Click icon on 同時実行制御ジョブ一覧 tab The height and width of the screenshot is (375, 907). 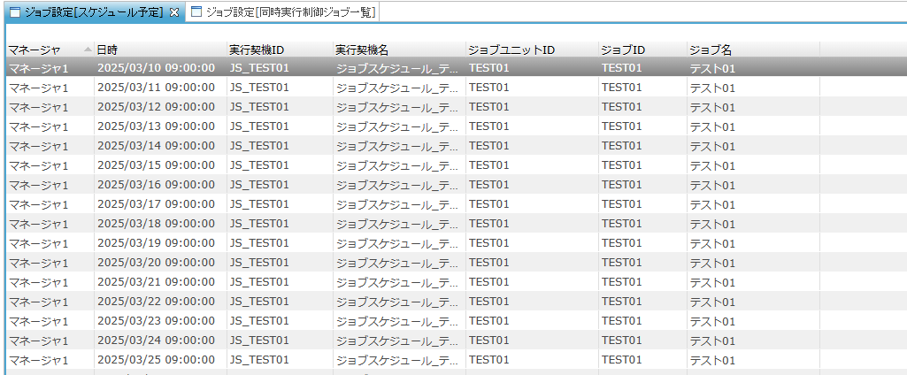pos(196,12)
